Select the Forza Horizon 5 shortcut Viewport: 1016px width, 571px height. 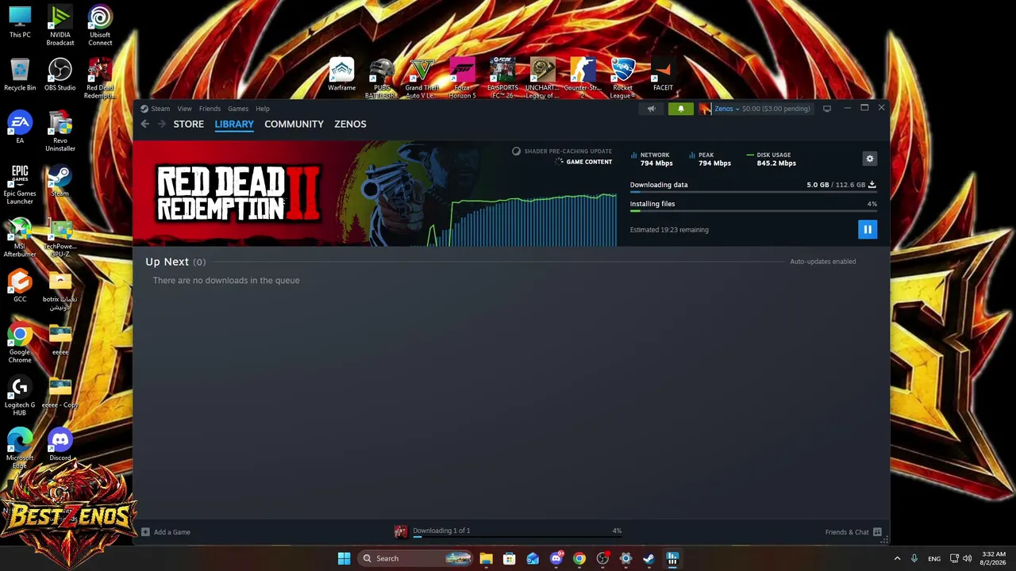[x=462, y=79]
